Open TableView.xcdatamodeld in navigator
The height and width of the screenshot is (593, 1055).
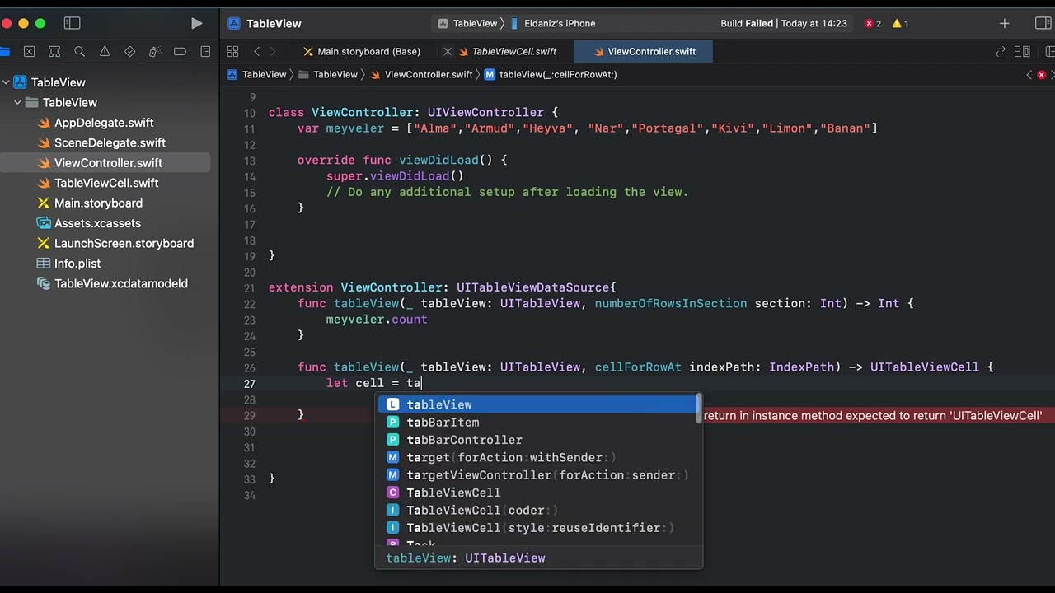120,283
